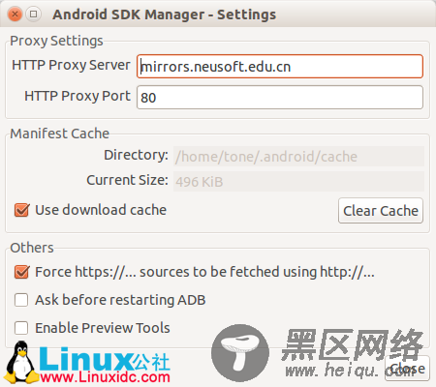
Task: Click the Android SDK Manager - Settings title
Action: [x=165, y=15]
